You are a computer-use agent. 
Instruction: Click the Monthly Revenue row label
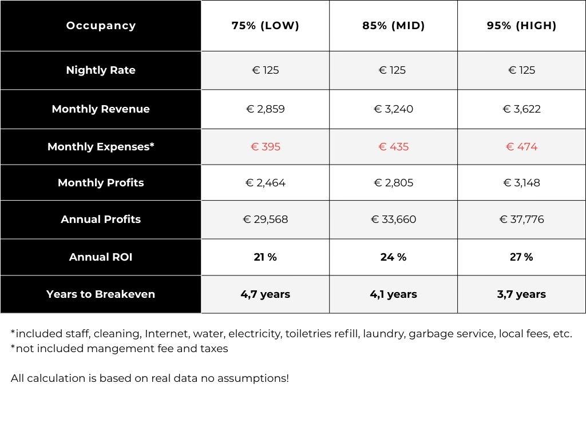[101, 109]
